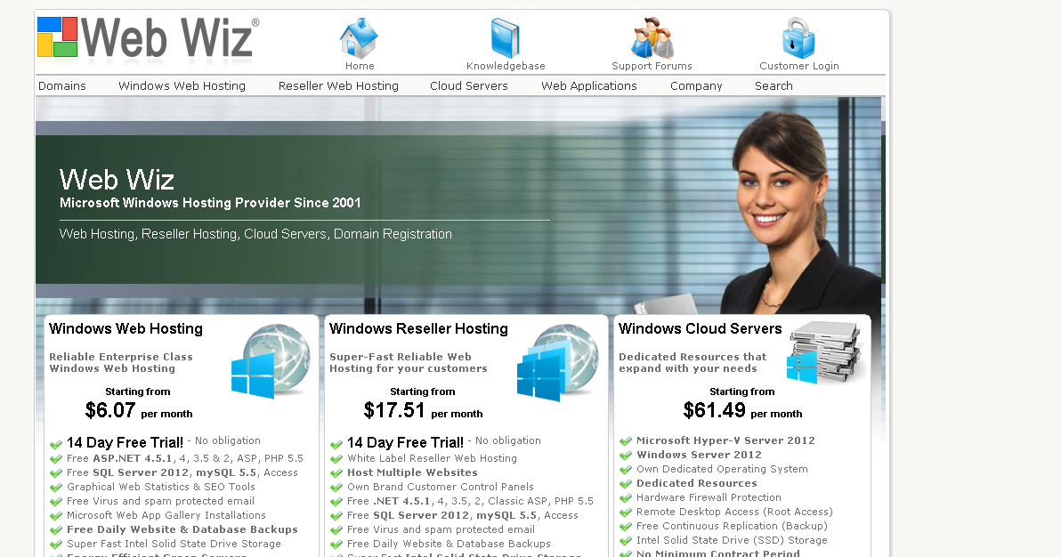Image resolution: width=1061 pixels, height=557 pixels.
Task: Click the Customer Login text link
Action: coord(799,66)
